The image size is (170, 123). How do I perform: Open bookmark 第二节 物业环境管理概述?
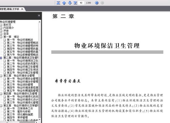(x=23, y=43)
